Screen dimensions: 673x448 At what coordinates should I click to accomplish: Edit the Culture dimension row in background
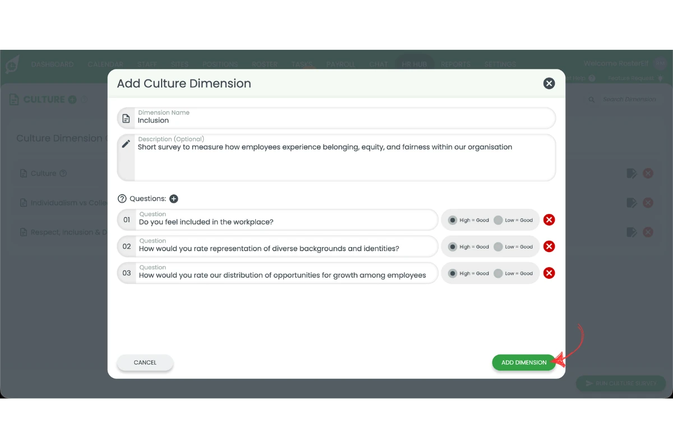point(631,174)
